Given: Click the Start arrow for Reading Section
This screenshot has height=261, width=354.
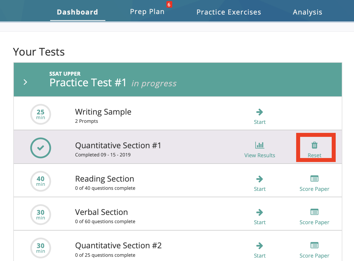Looking at the screenshot, I should point(260,179).
